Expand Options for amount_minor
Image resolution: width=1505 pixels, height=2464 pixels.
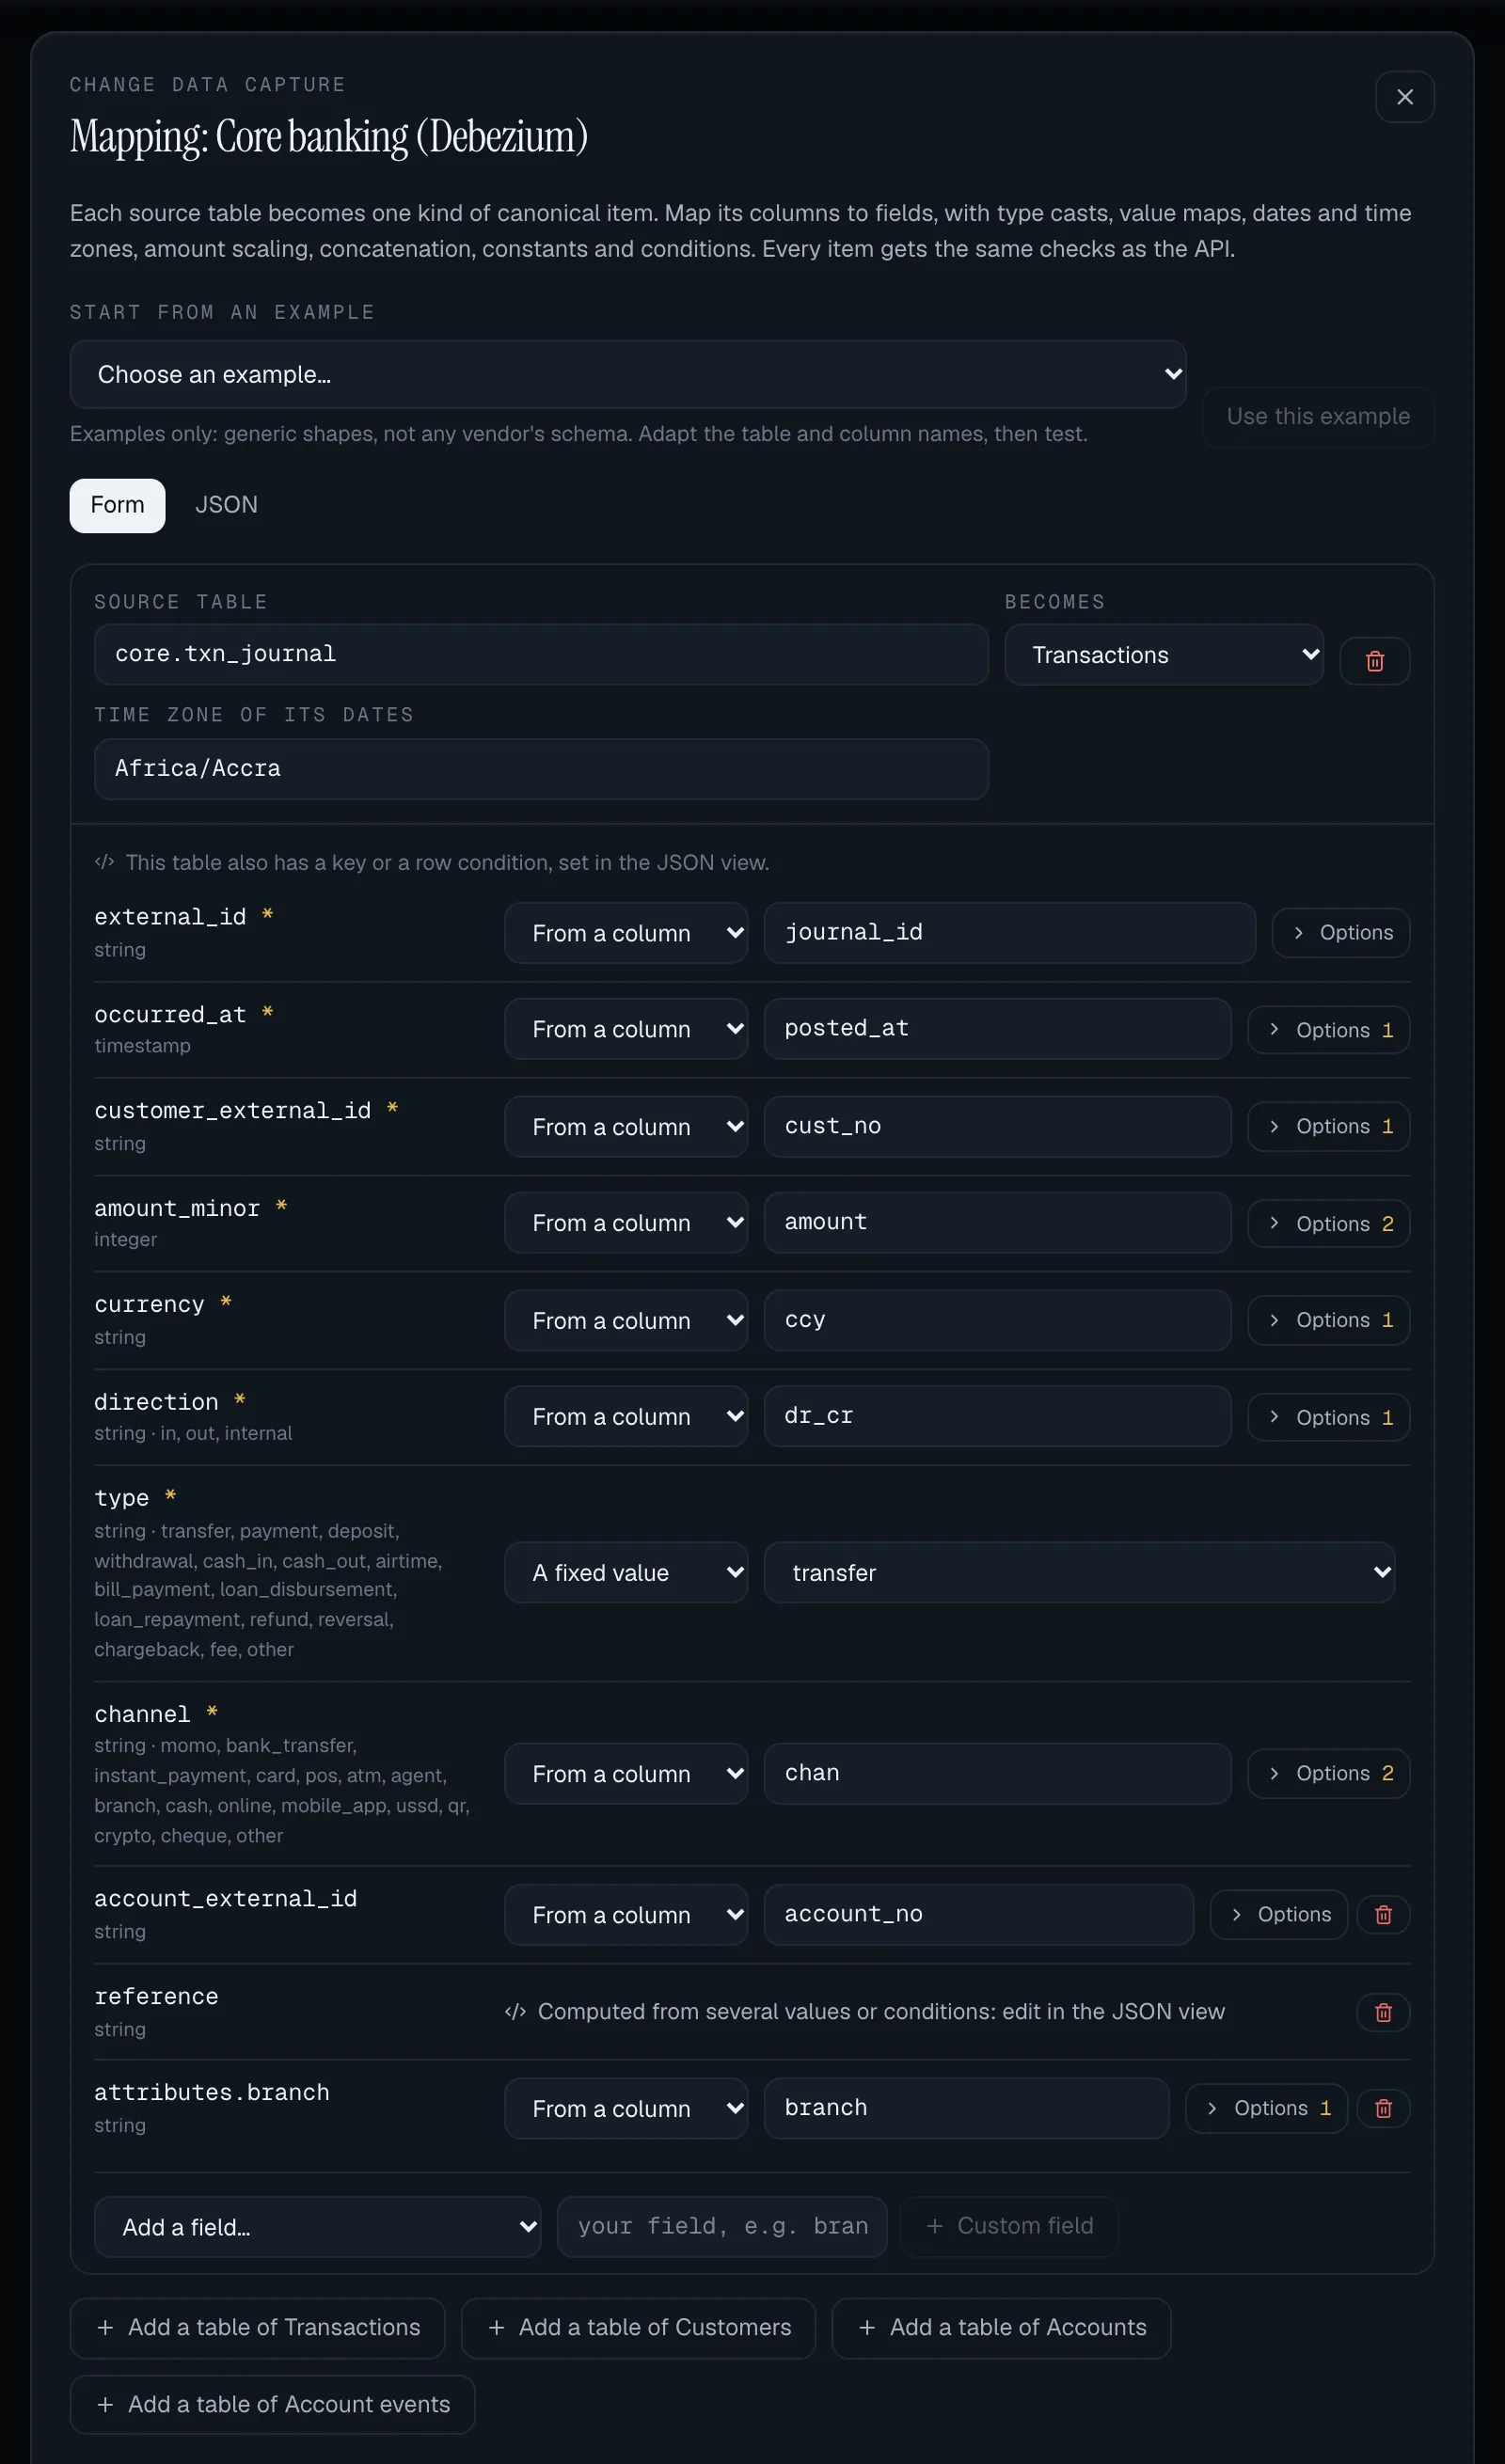(x=1328, y=1224)
